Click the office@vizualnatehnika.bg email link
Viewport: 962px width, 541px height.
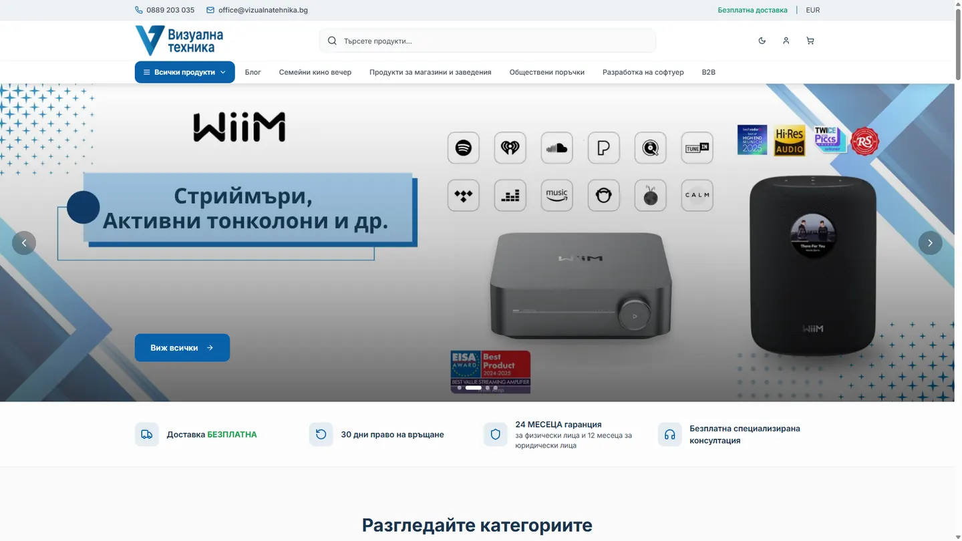tap(257, 10)
